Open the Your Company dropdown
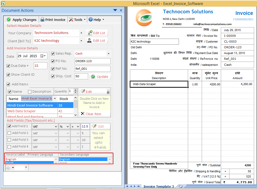 81,33
